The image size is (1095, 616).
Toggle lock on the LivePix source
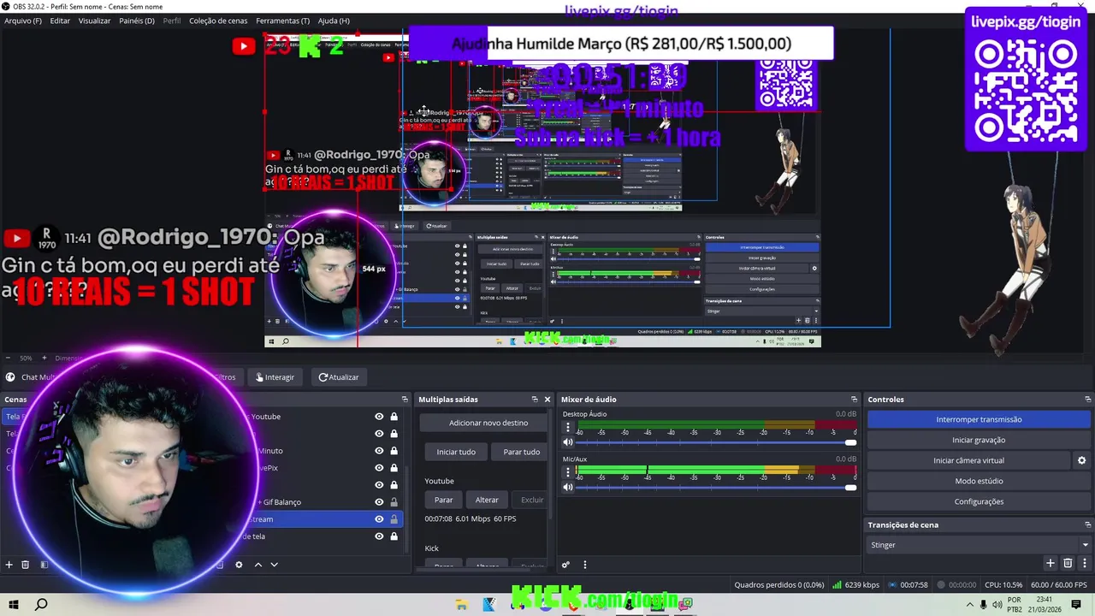[x=394, y=468]
